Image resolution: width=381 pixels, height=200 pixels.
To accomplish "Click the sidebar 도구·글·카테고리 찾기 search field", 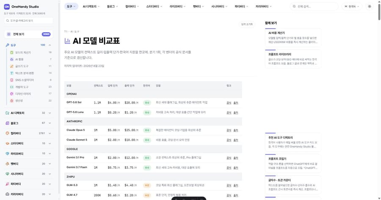I will pyautogui.click(x=28, y=21).
